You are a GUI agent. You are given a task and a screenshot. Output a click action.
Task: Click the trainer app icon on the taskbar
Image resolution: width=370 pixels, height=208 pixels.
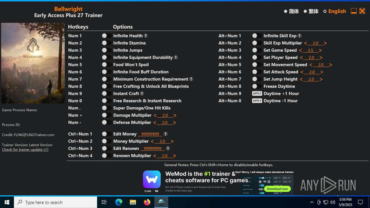(x=161, y=202)
